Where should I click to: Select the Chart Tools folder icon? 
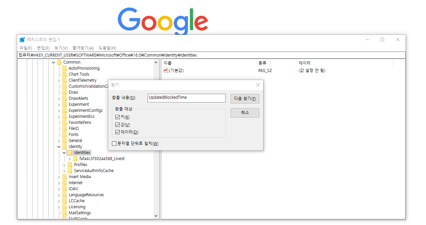pos(64,74)
